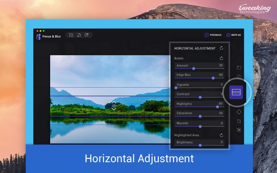The height and width of the screenshot is (173, 277).
Task: Reset the Horizontal Adjustment panel
Action: 221,48
